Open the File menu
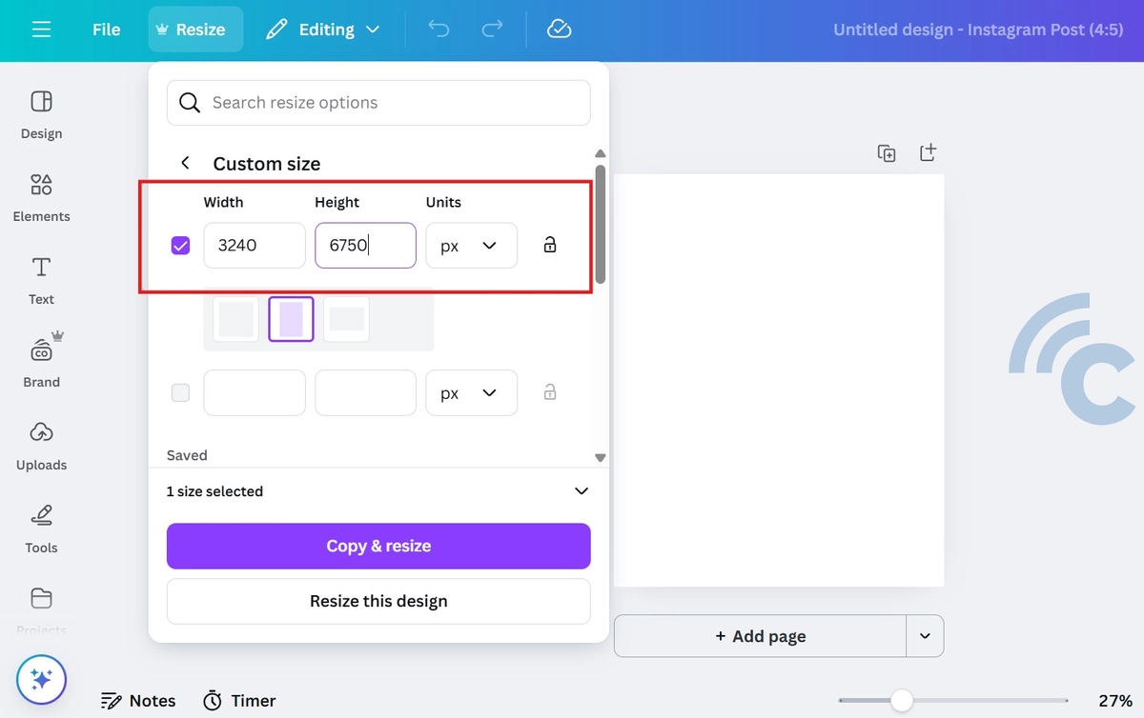1144x718 pixels. 106,30
